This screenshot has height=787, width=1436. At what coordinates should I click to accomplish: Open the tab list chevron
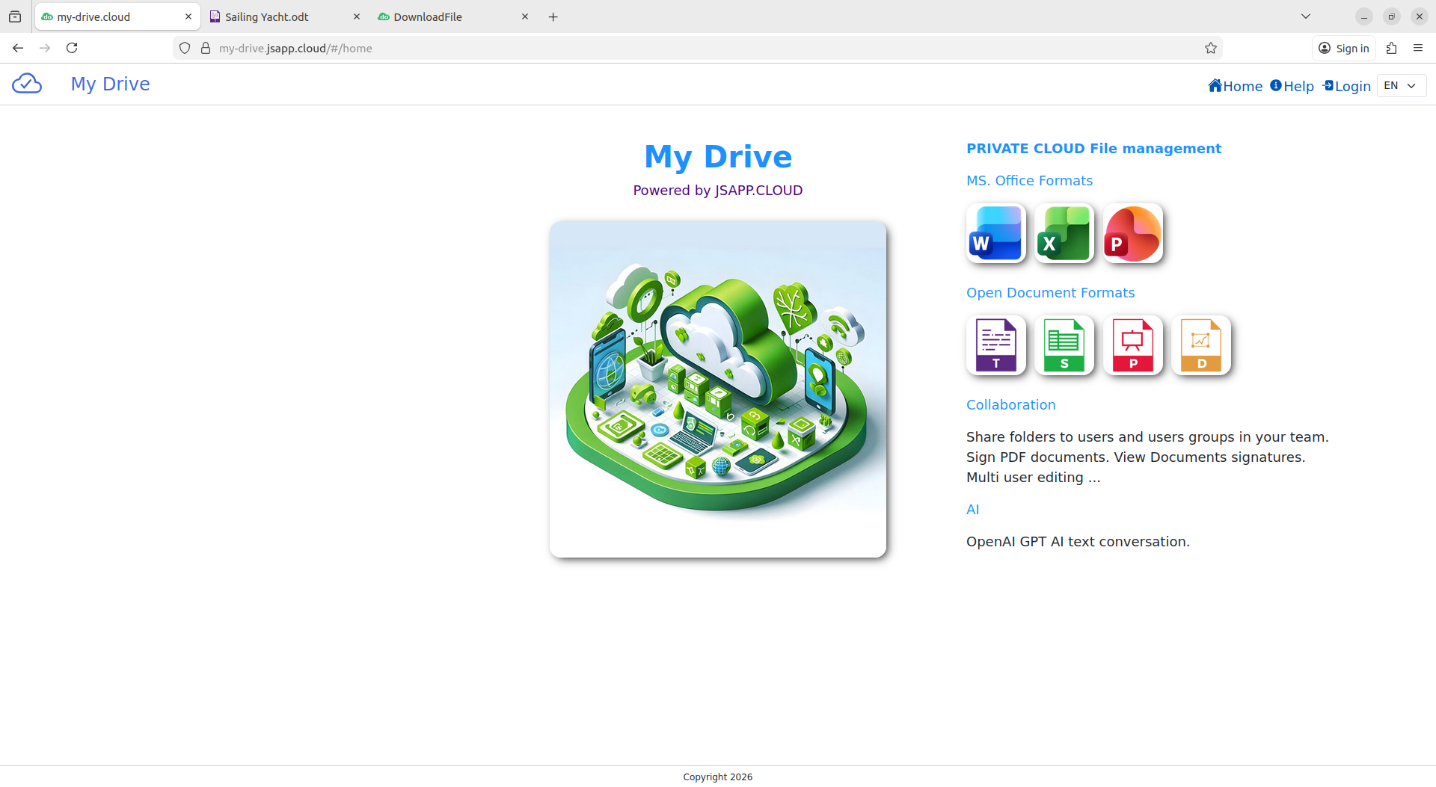click(x=1306, y=16)
